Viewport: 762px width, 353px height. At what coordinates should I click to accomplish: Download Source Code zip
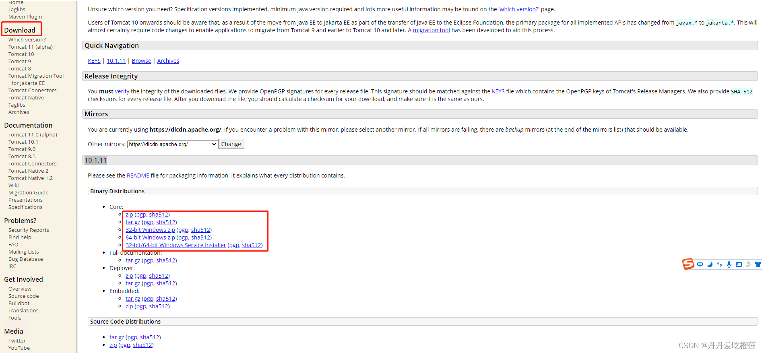pyautogui.click(x=113, y=345)
